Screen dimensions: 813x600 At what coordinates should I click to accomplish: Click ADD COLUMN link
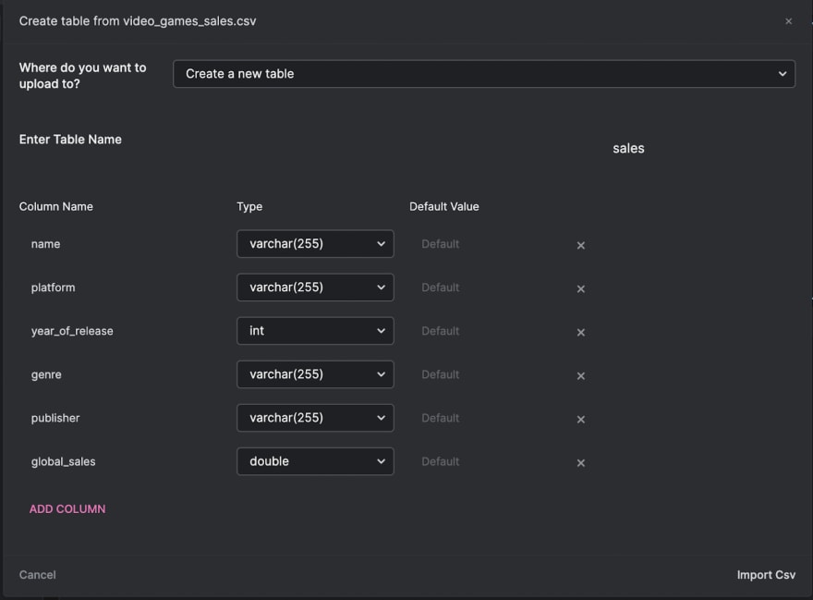(x=67, y=509)
